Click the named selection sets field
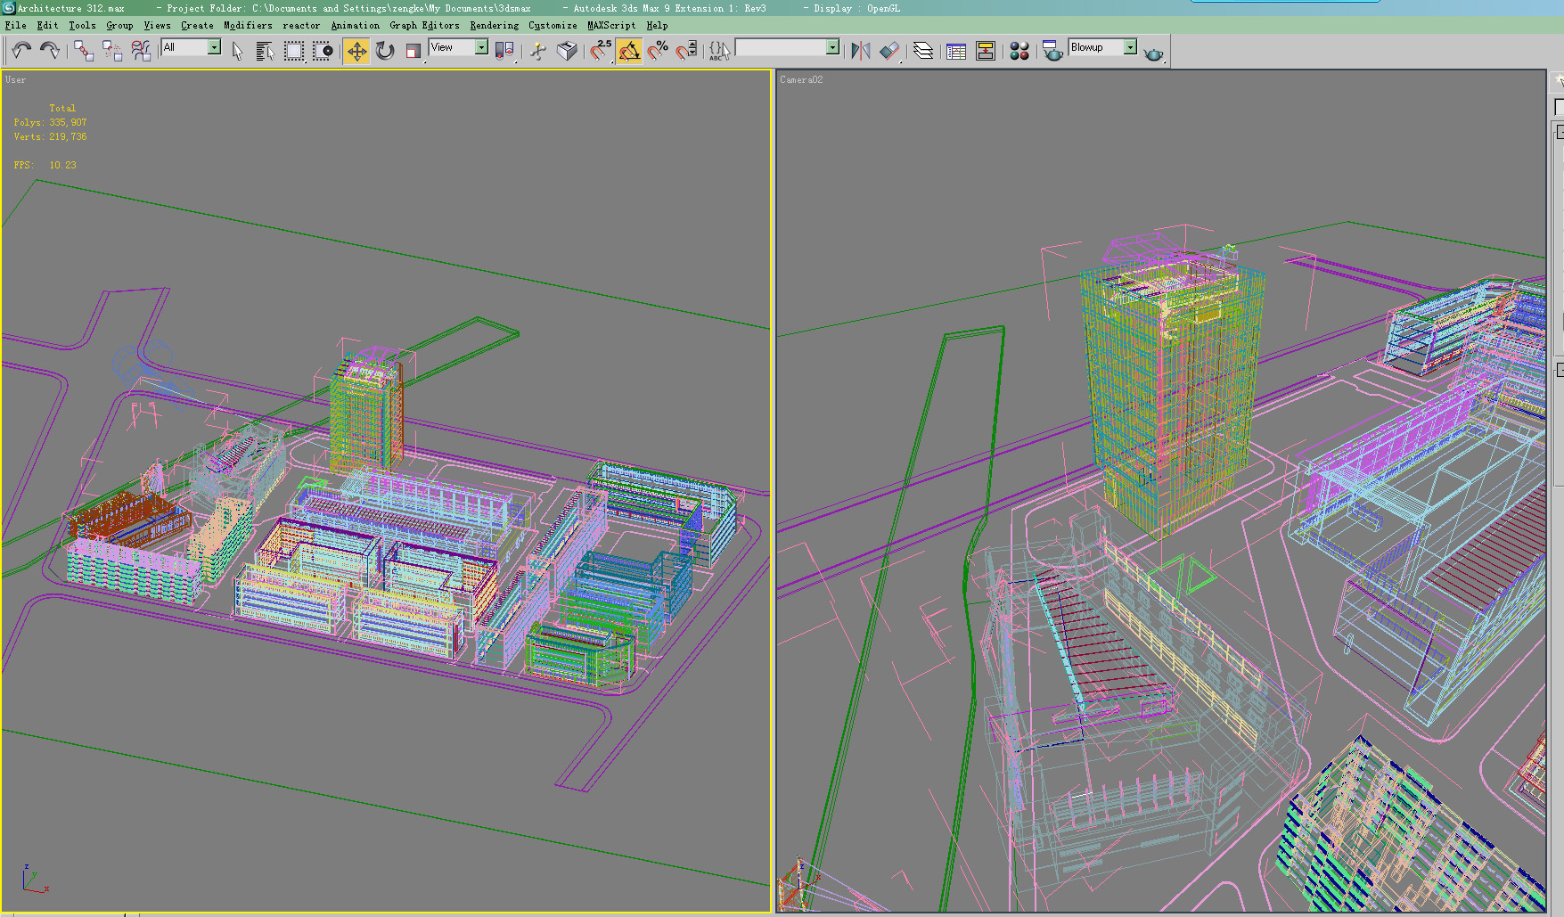The image size is (1564, 917). (781, 47)
